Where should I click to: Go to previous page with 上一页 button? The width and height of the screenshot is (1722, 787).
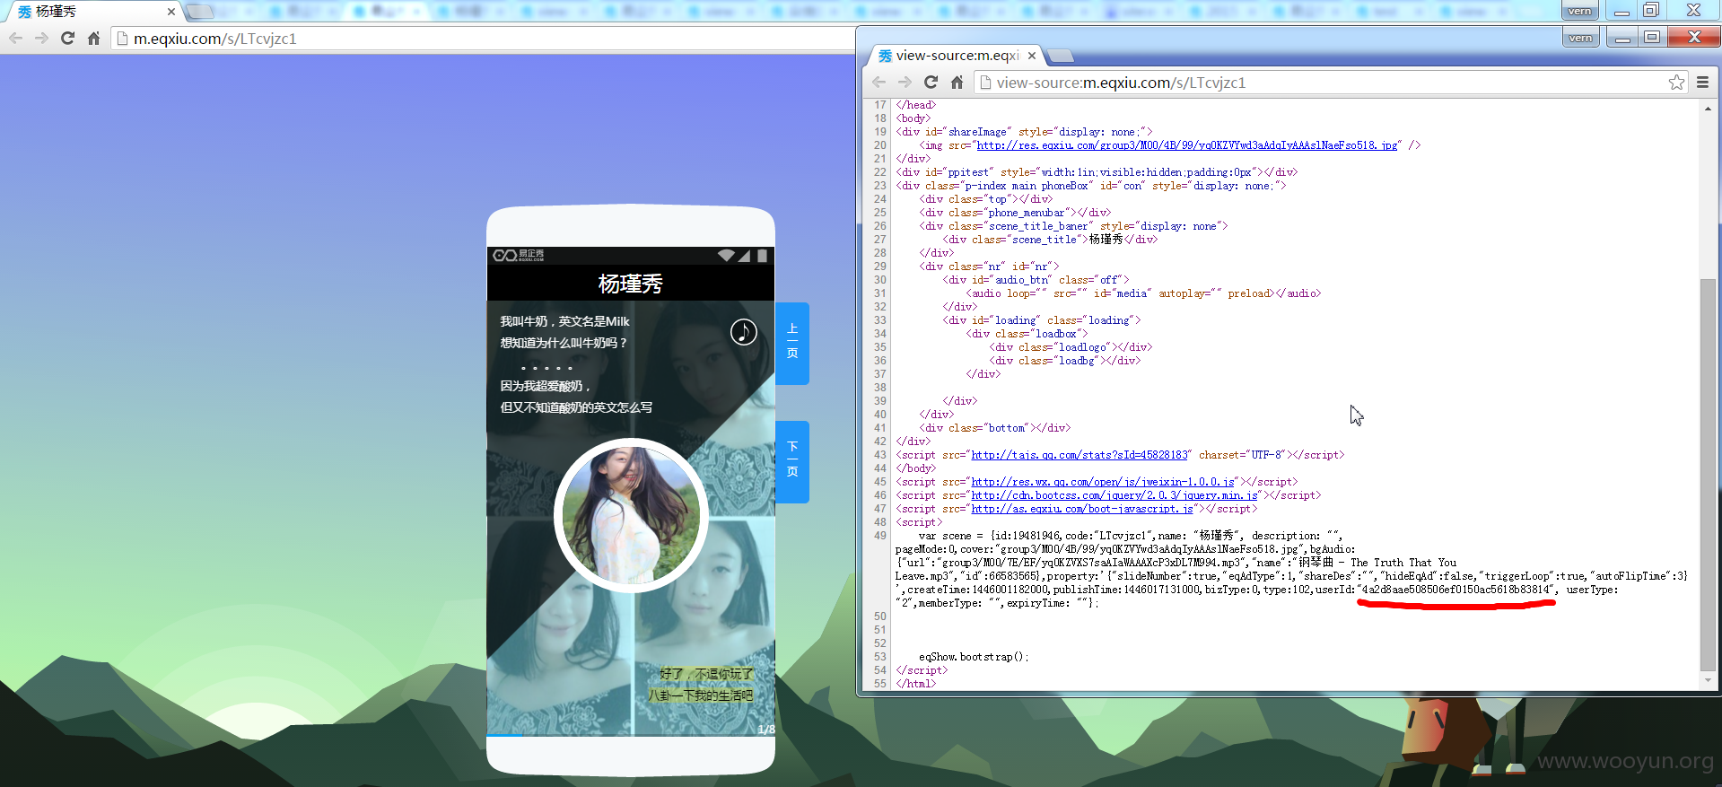pos(792,343)
